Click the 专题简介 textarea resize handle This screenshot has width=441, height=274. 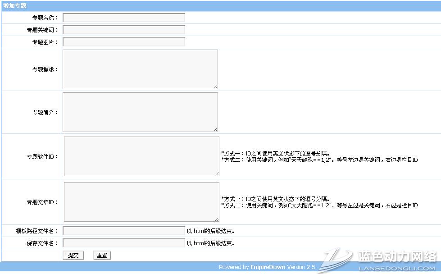tap(215, 129)
